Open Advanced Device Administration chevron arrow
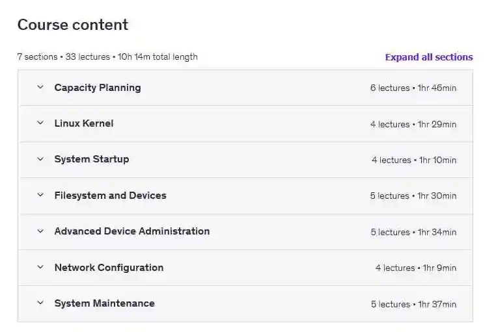The image size is (496, 332). tap(40, 231)
